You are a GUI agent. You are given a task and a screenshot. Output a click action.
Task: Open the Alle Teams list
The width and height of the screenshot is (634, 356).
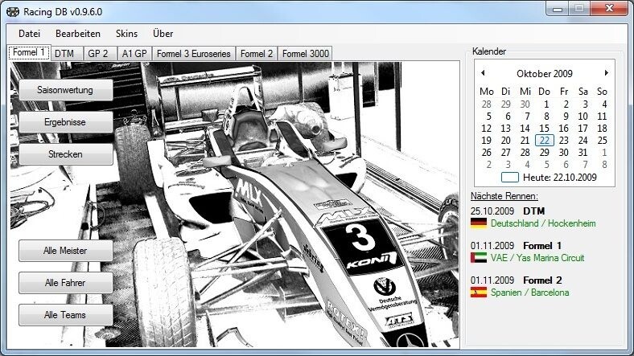tap(65, 315)
